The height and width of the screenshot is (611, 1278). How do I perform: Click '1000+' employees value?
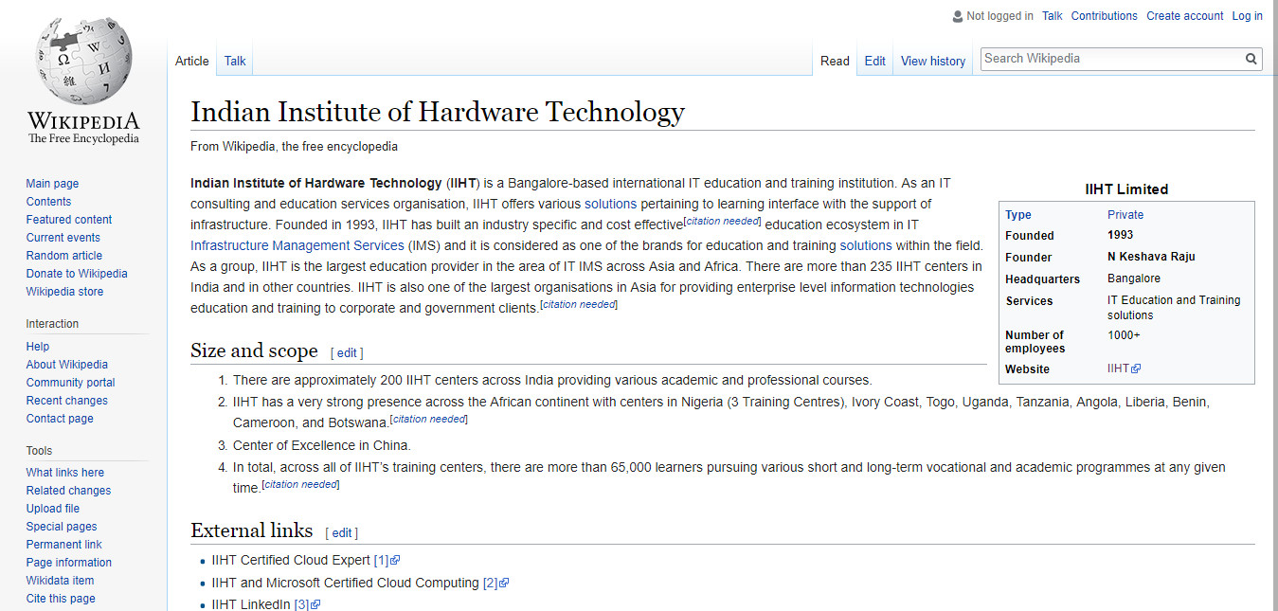point(1124,335)
